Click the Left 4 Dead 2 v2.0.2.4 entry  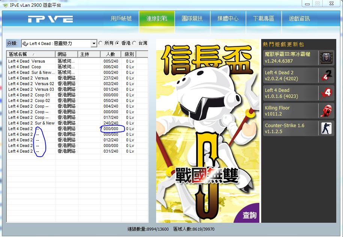[x=299, y=75]
